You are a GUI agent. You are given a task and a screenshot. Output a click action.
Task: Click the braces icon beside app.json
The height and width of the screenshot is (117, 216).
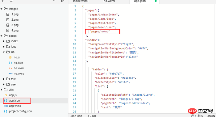pos(6,100)
